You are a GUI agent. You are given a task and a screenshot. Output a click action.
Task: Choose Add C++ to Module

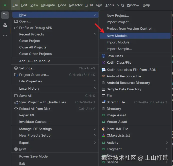(x=55, y=61)
